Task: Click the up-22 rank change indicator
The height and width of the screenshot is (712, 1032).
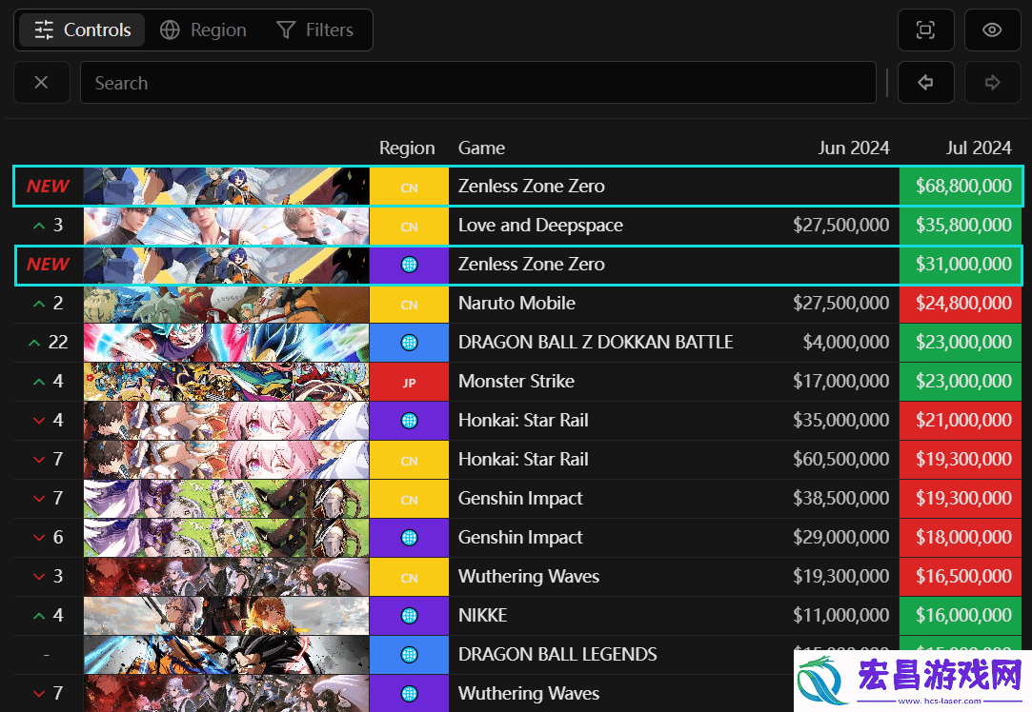Action: pyautogui.click(x=49, y=343)
